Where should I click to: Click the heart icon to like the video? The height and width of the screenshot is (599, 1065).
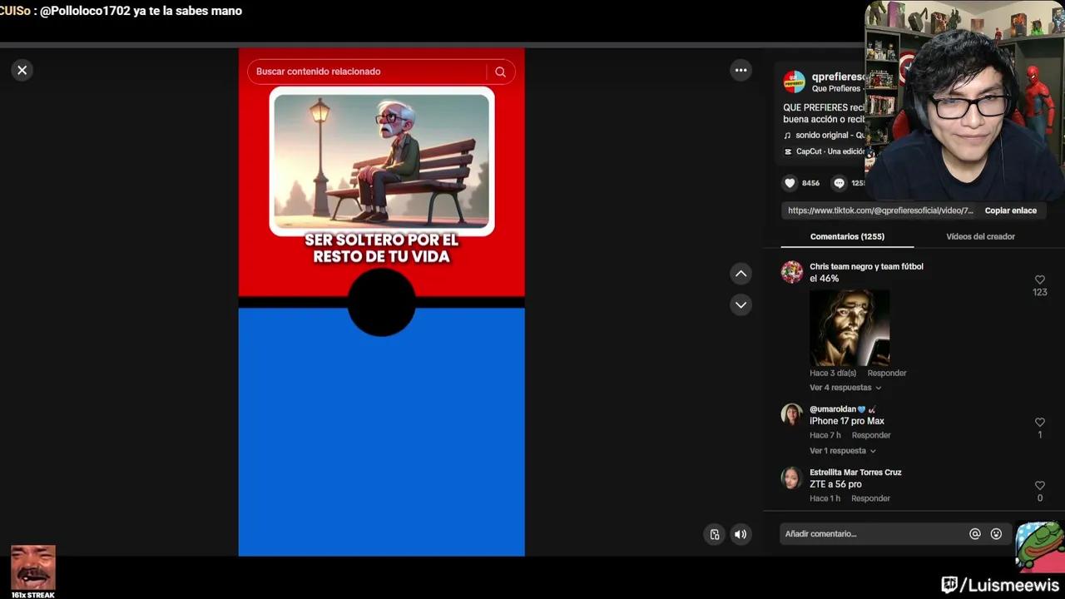coord(789,183)
